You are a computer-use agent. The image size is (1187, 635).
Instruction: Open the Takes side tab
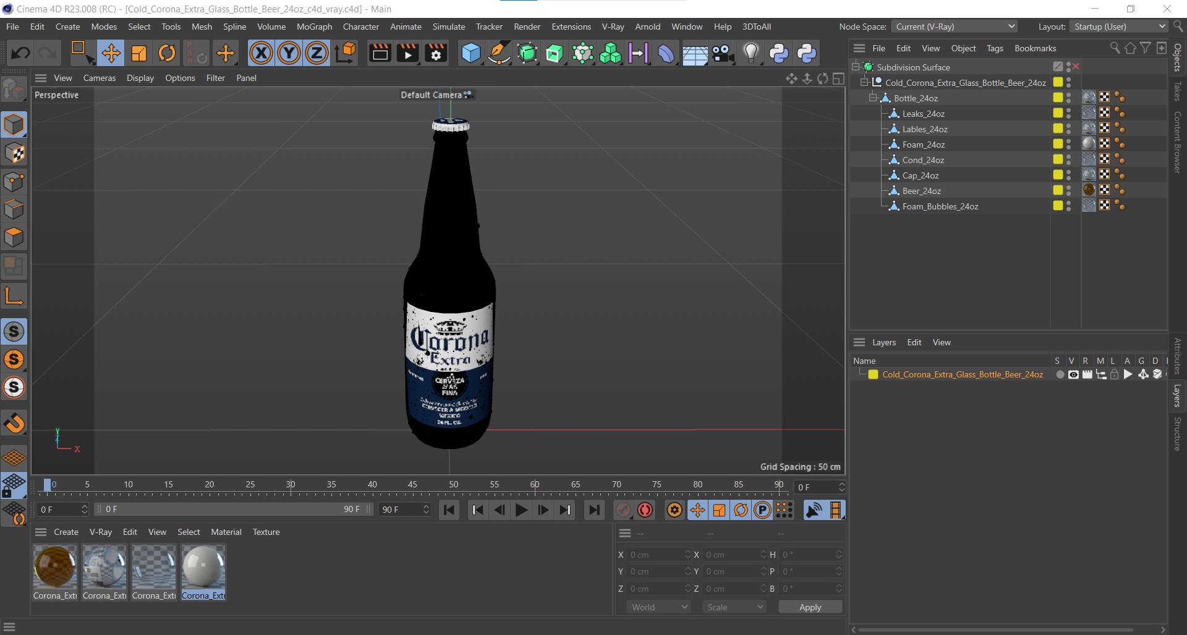click(x=1177, y=91)
